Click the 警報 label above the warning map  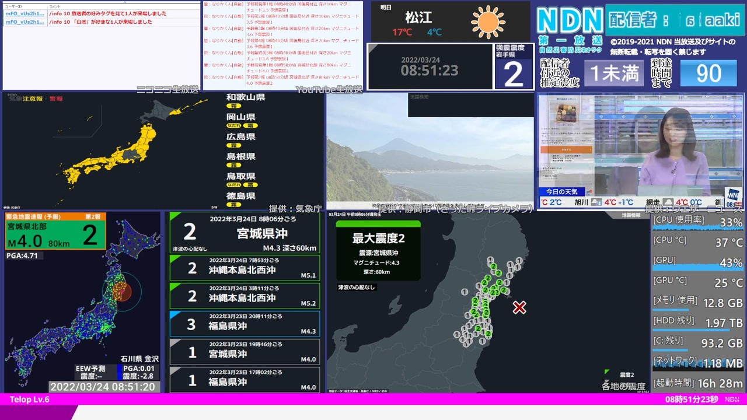56,99
